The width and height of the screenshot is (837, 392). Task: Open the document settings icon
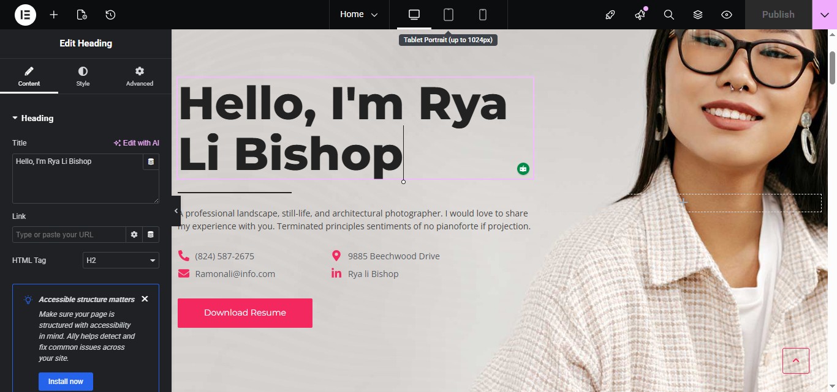[x=82, y=15]
